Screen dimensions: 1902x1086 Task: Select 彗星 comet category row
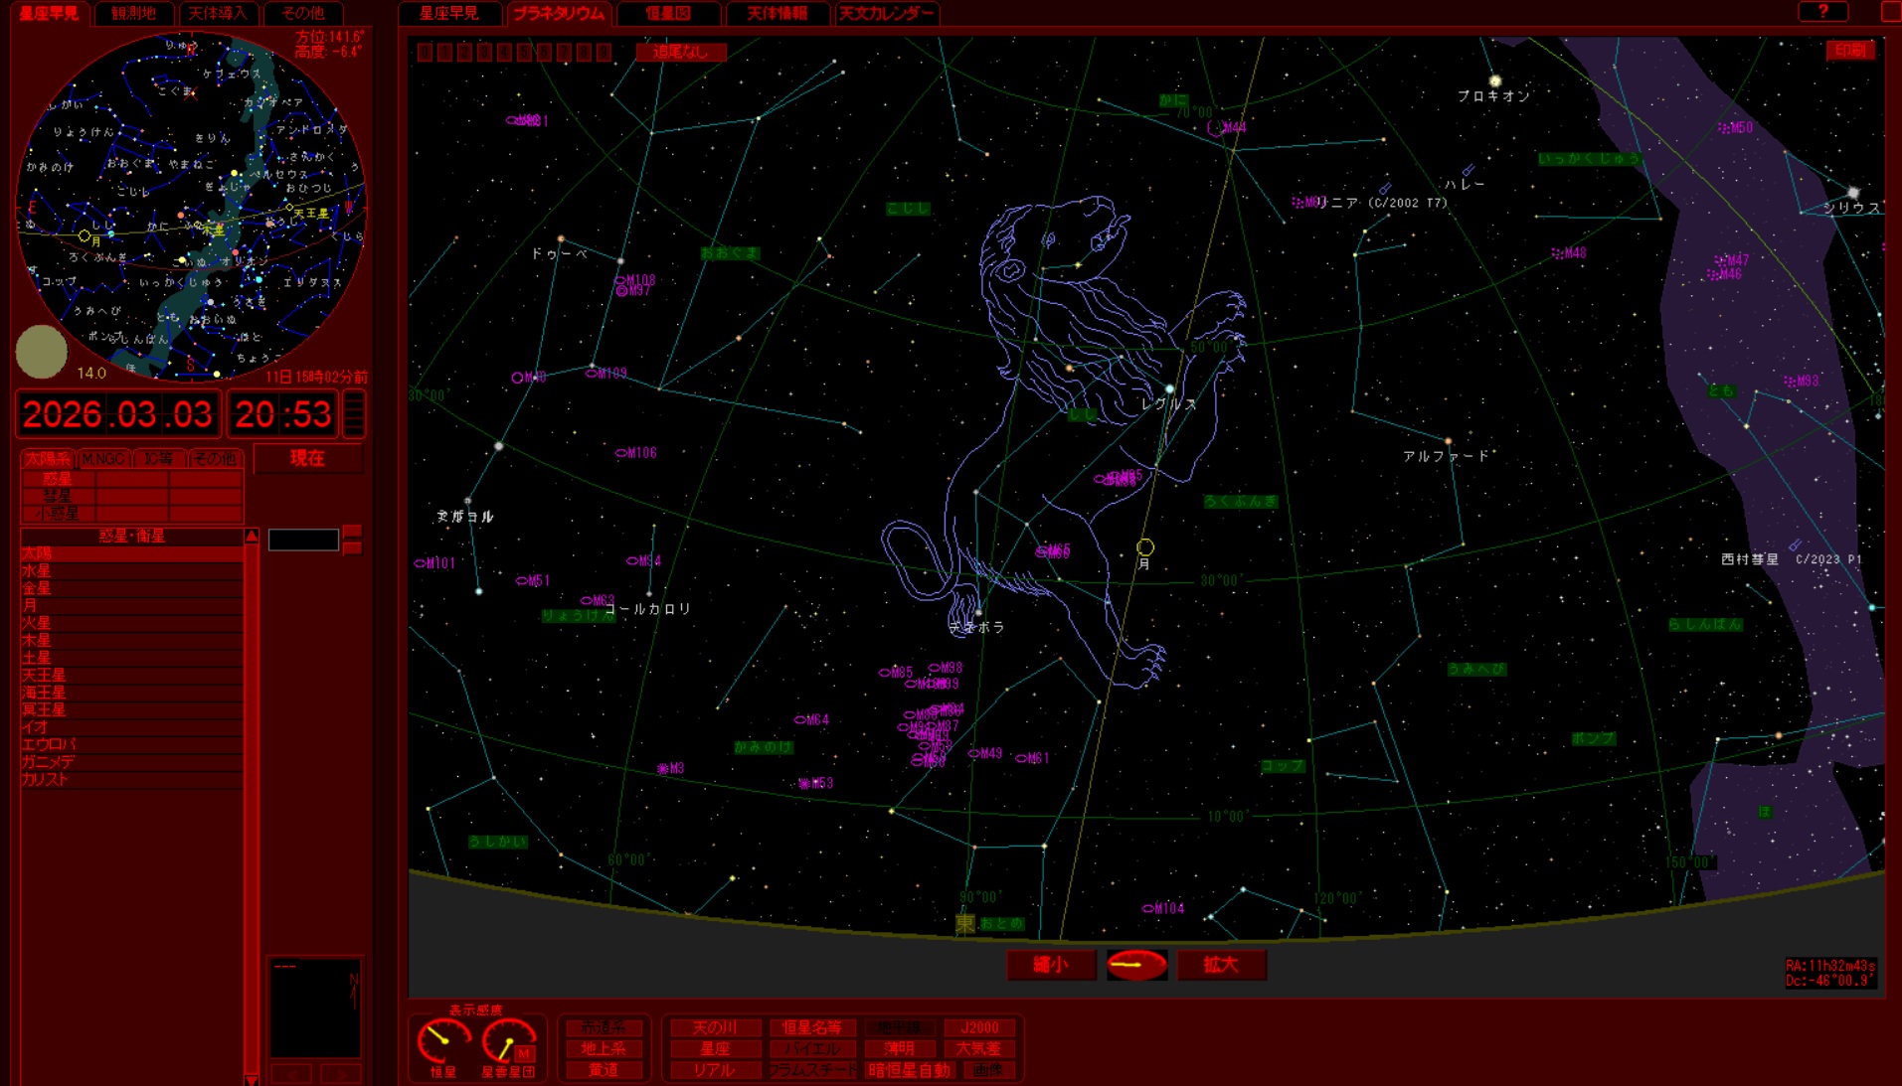[58, 496]
